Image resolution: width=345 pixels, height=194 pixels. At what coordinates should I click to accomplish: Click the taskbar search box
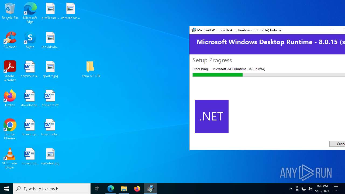(52, 189)
